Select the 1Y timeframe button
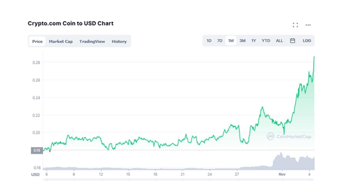The width and height of the screenshot is (343, 193). click(x=253, y=40)
